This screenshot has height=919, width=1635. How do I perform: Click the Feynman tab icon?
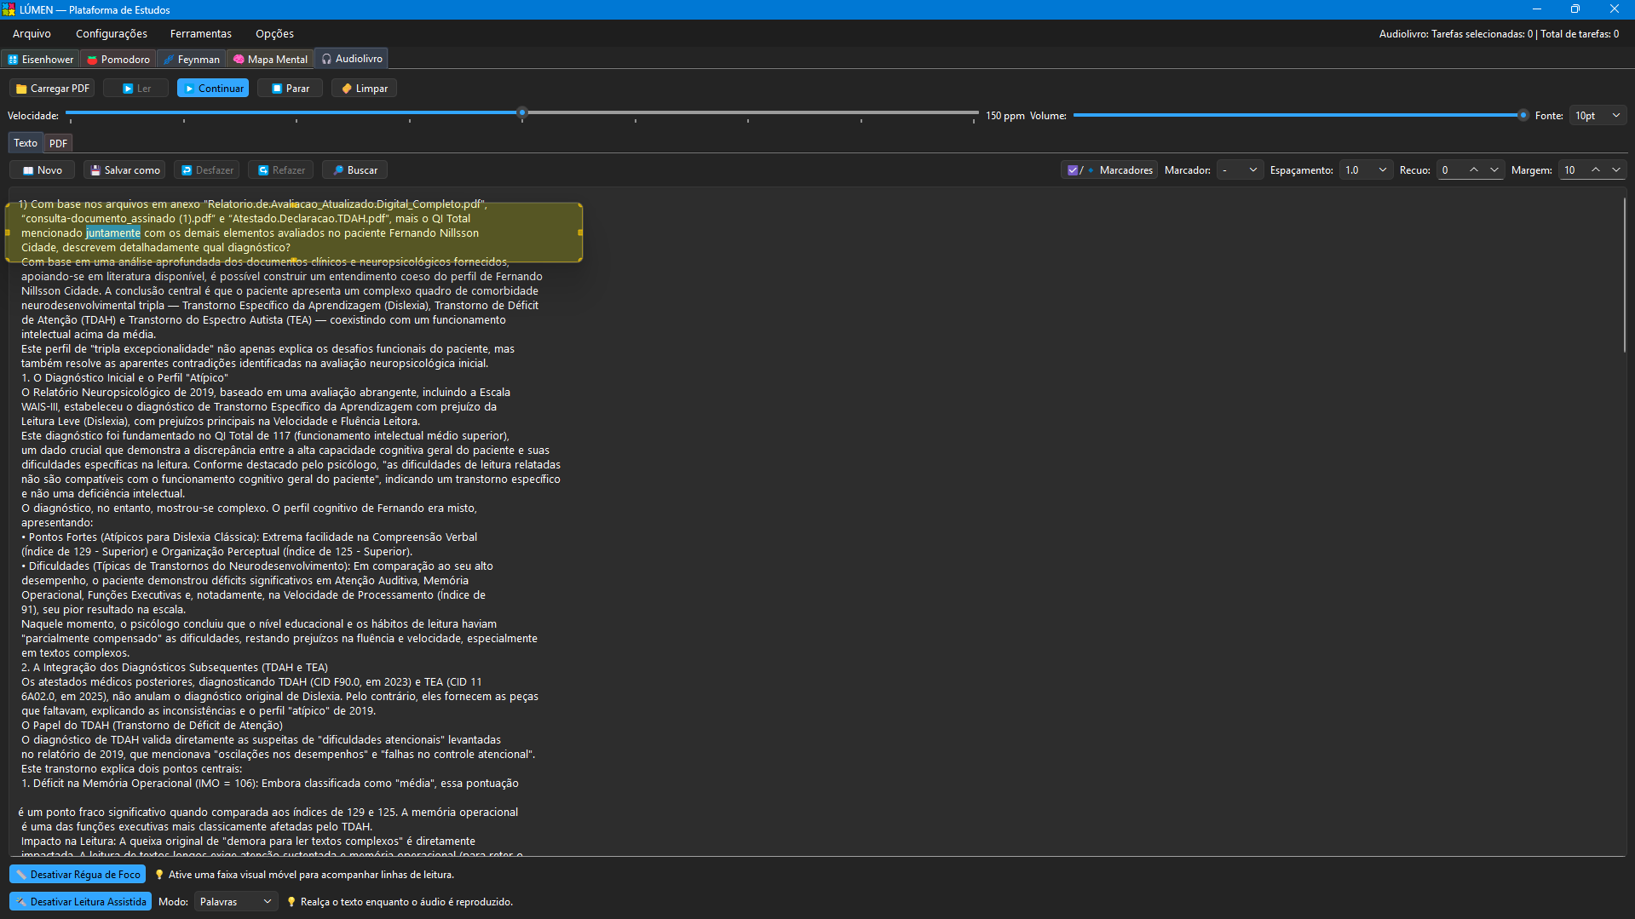click(169, 60)
